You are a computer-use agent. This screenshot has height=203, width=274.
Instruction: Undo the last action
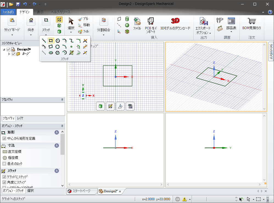click(25, 4)
